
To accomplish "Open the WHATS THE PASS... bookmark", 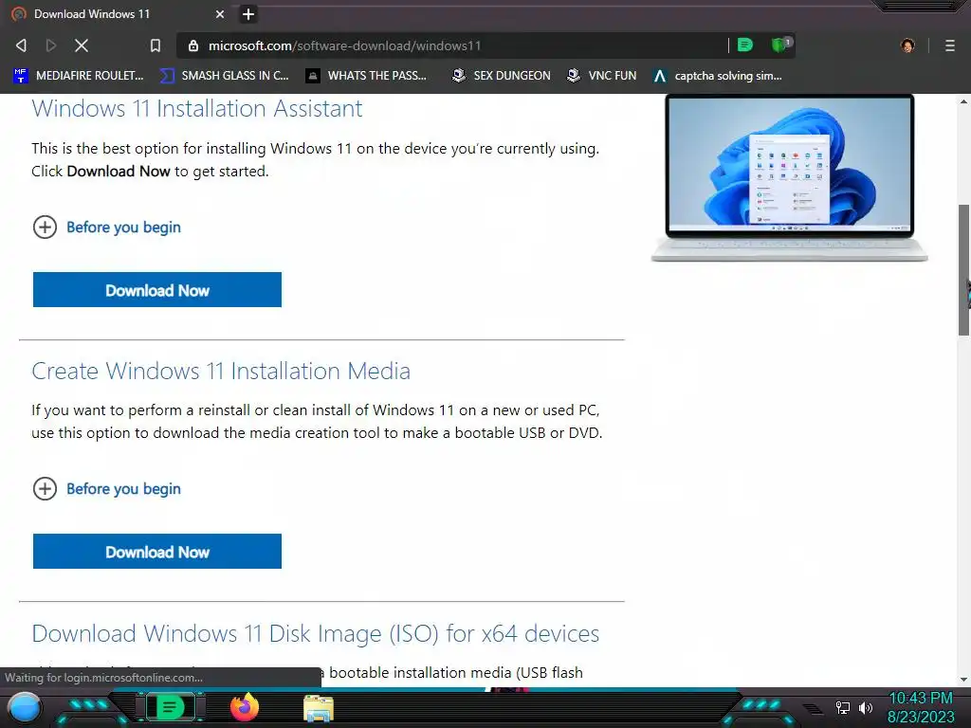I will coord(367,76).
